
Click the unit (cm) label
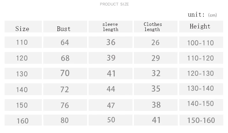pyautogui.click(x=202, y=15)
